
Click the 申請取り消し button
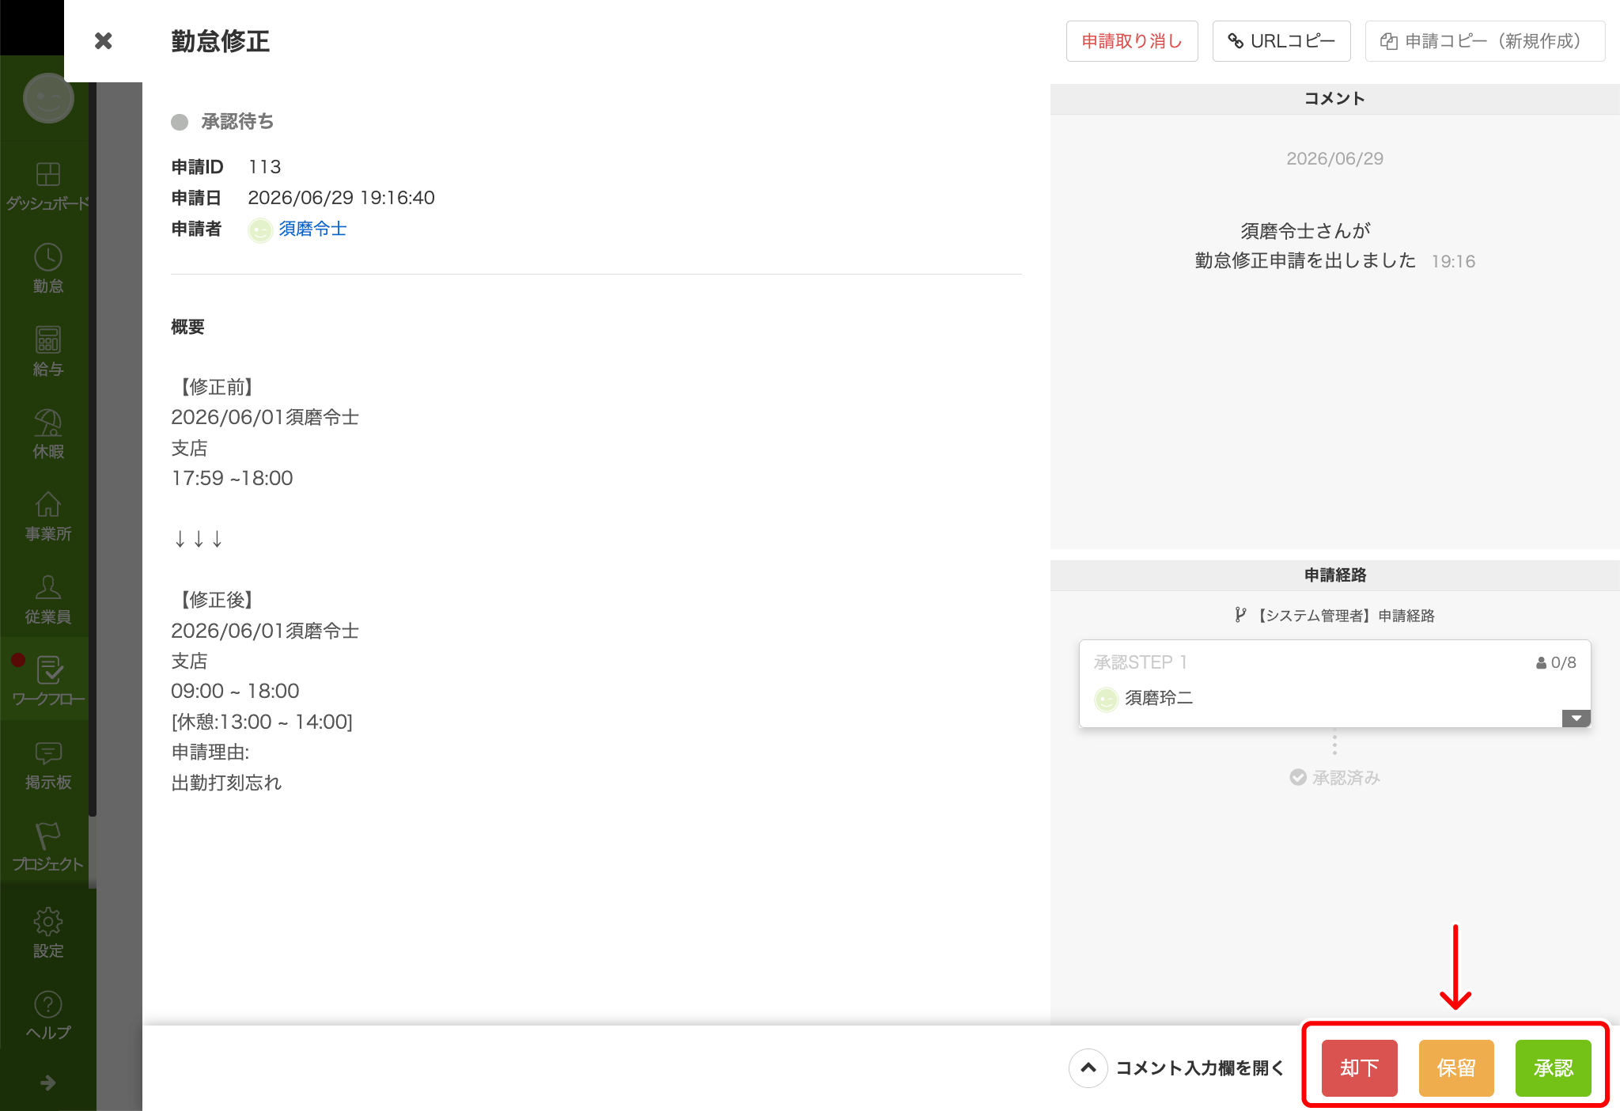(1132, 41)
